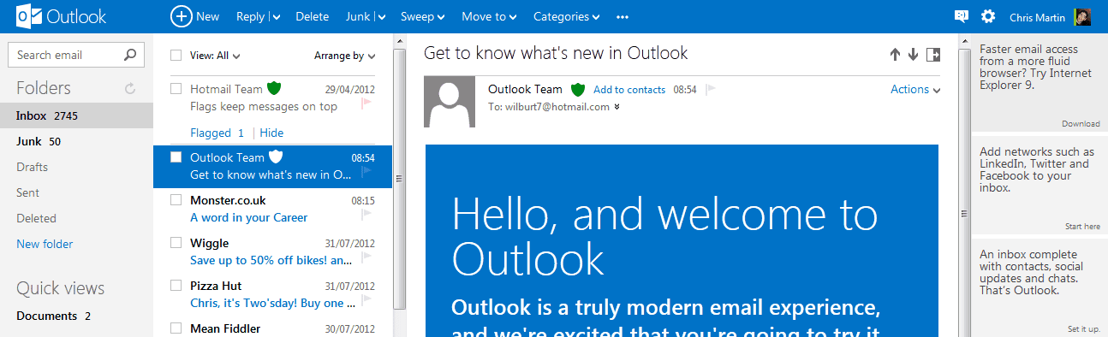Image resolution: width=1108 pixels, height=337 pixels.
Task: Click the New folder link
Action: 45,244
